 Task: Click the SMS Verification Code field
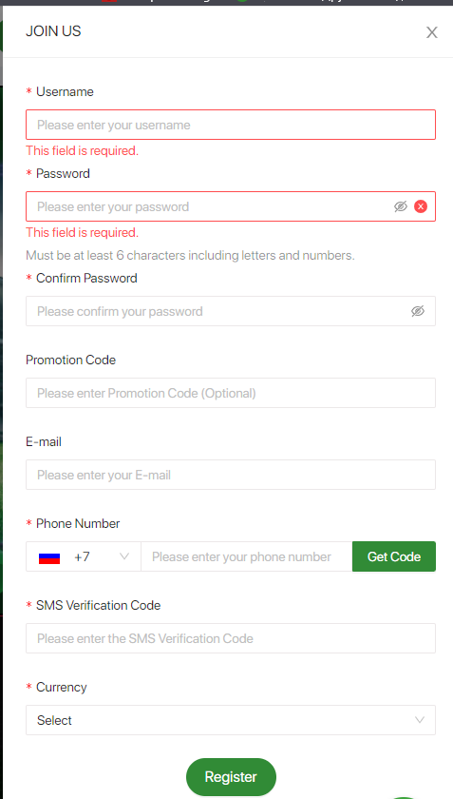231,638
